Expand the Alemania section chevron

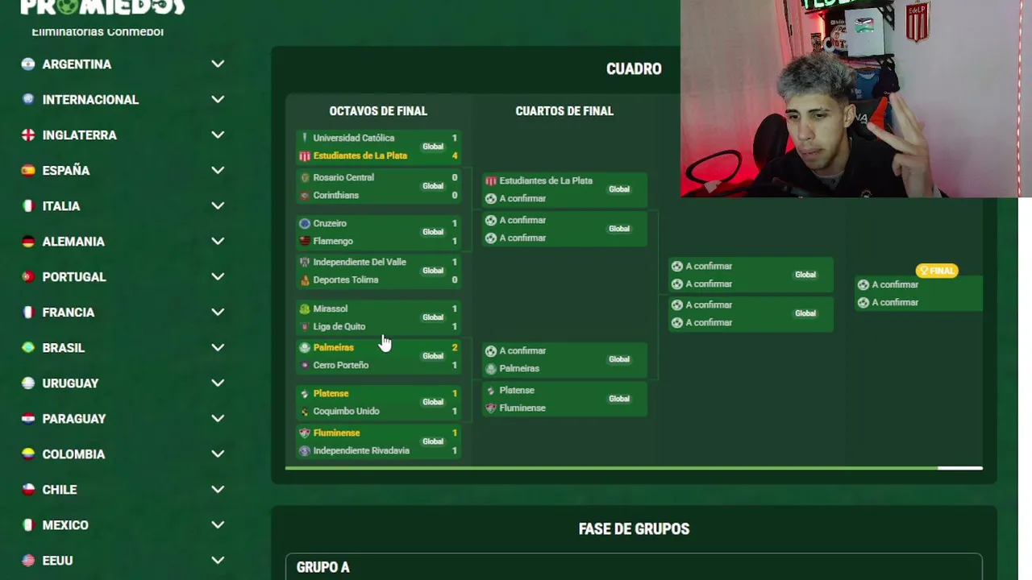(x=218, y=242)
